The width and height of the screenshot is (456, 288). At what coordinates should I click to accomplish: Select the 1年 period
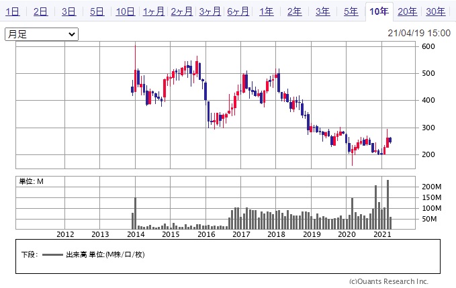click(x=267, y=11)
